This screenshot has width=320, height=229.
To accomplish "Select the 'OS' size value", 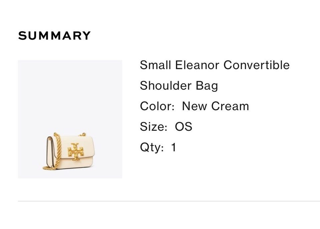I will pos(184,127).
